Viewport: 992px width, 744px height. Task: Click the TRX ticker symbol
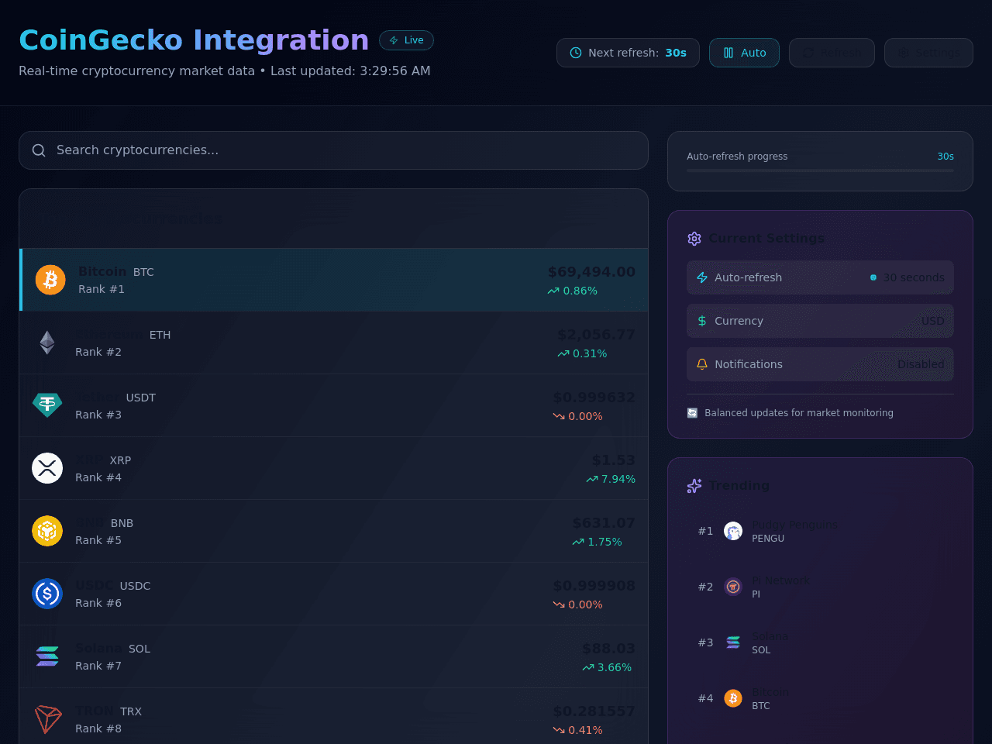[131, 711]
